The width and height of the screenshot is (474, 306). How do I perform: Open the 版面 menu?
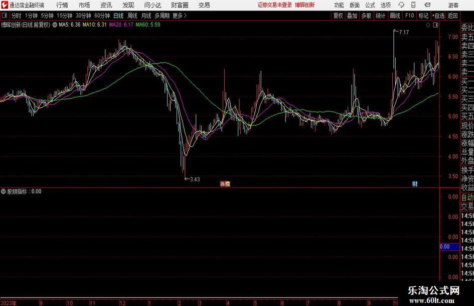pos(355,5)
